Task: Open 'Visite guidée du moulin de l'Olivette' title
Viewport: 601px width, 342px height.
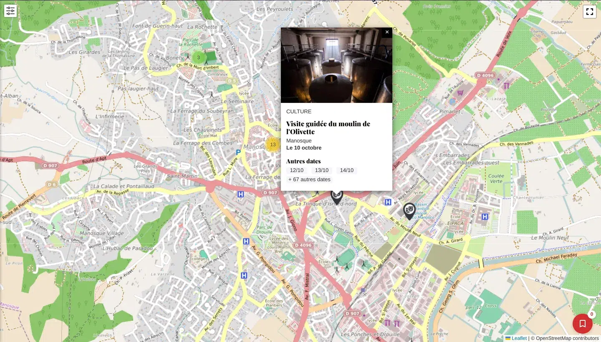Action: [328, 127]
